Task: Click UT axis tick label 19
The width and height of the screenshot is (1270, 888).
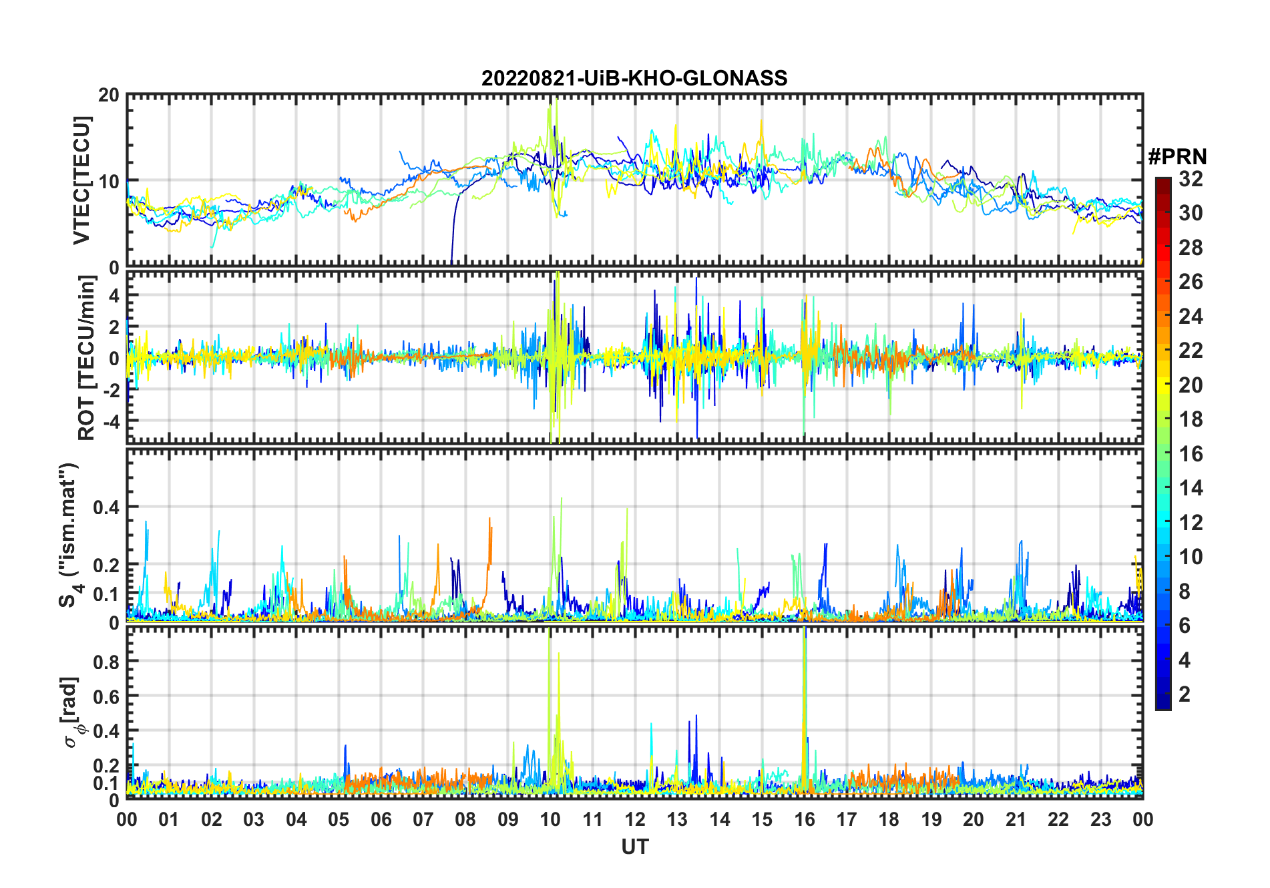Action: click(931, 819)
